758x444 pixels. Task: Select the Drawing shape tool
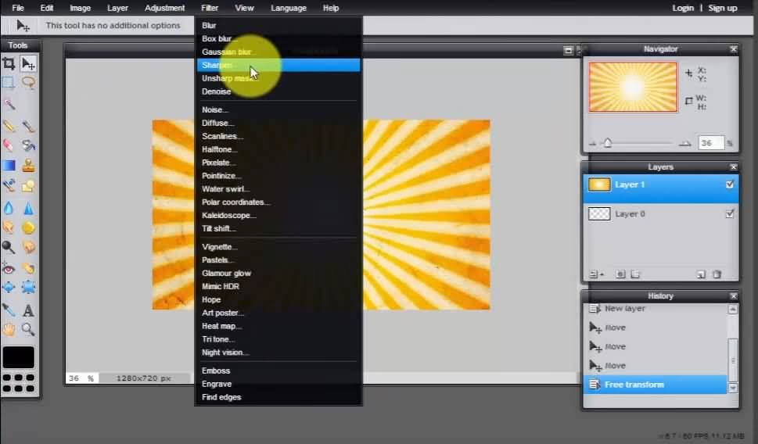click(28, 185)
